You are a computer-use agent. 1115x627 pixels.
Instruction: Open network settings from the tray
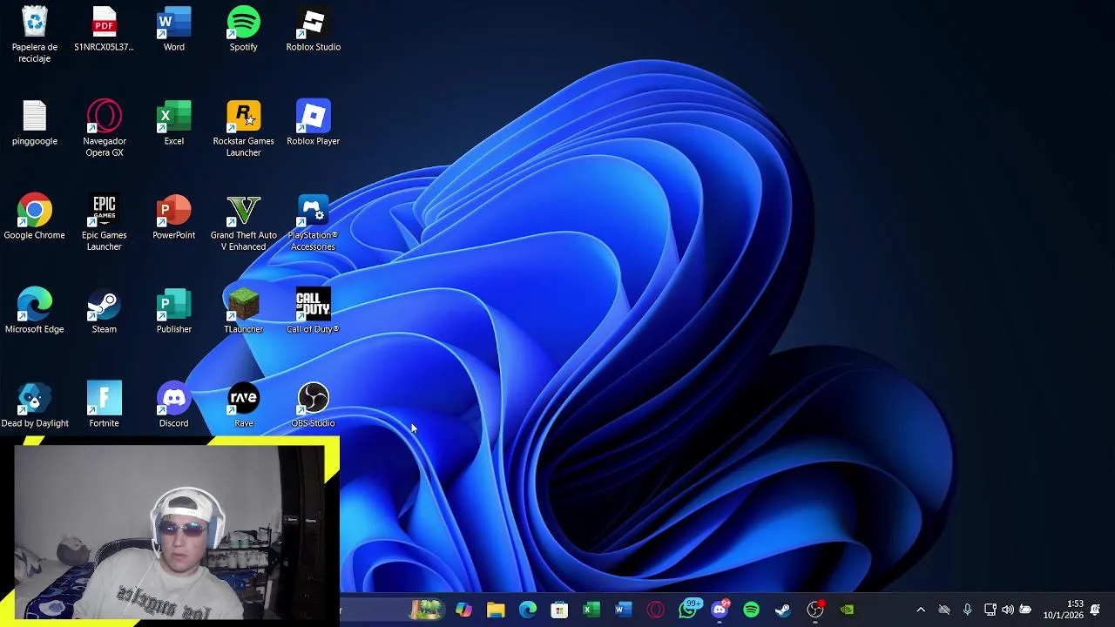(x=990, y=610)
